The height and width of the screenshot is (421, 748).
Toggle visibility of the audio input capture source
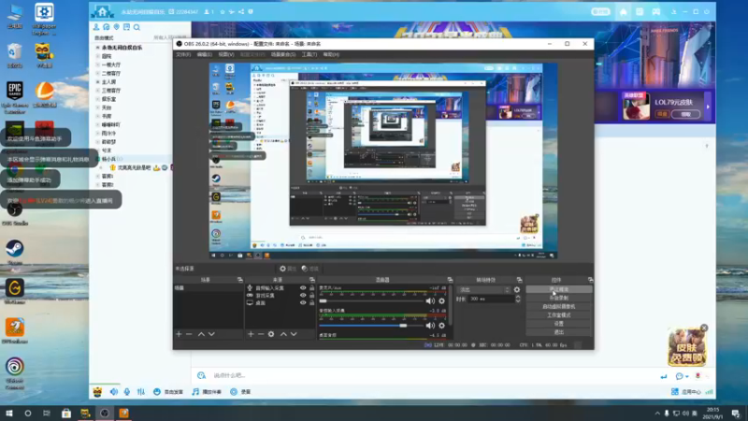303,288
